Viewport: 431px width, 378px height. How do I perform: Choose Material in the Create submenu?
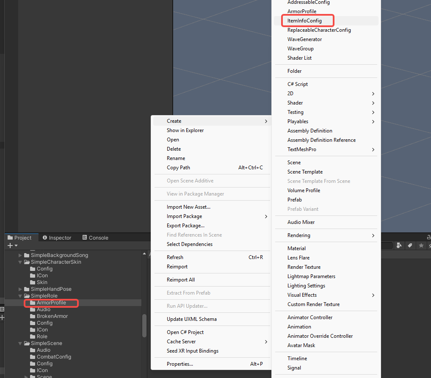point(326,248)
